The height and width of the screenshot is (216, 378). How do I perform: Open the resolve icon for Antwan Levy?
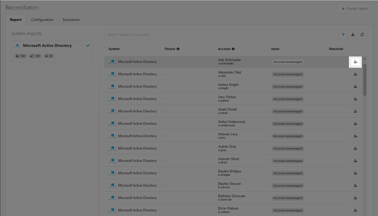pyautogui.click(x=355, y=136)
